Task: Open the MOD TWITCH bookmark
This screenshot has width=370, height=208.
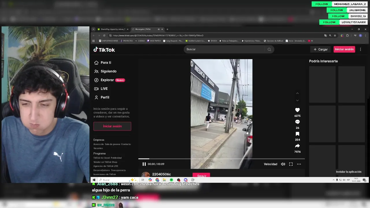Action: [x=154, y=41]
